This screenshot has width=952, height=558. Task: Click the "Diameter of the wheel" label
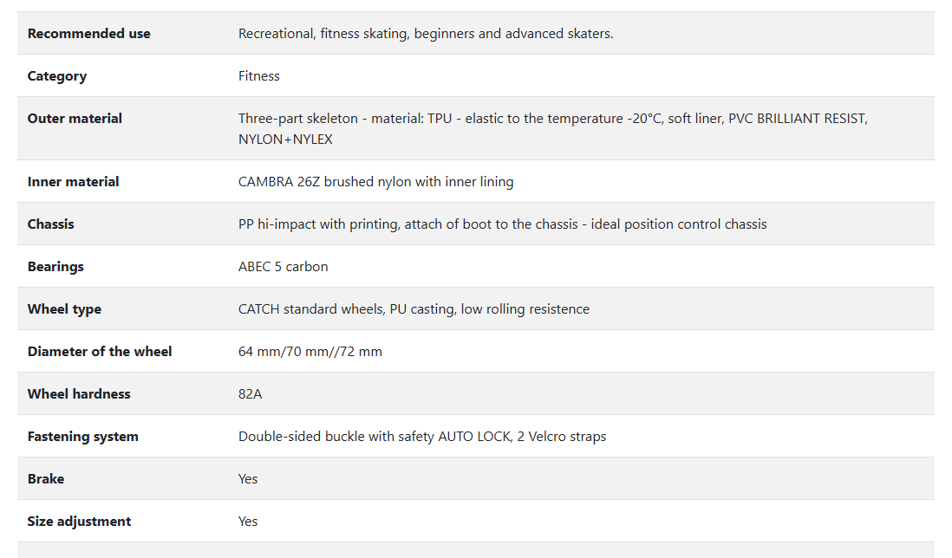[100, 352]
